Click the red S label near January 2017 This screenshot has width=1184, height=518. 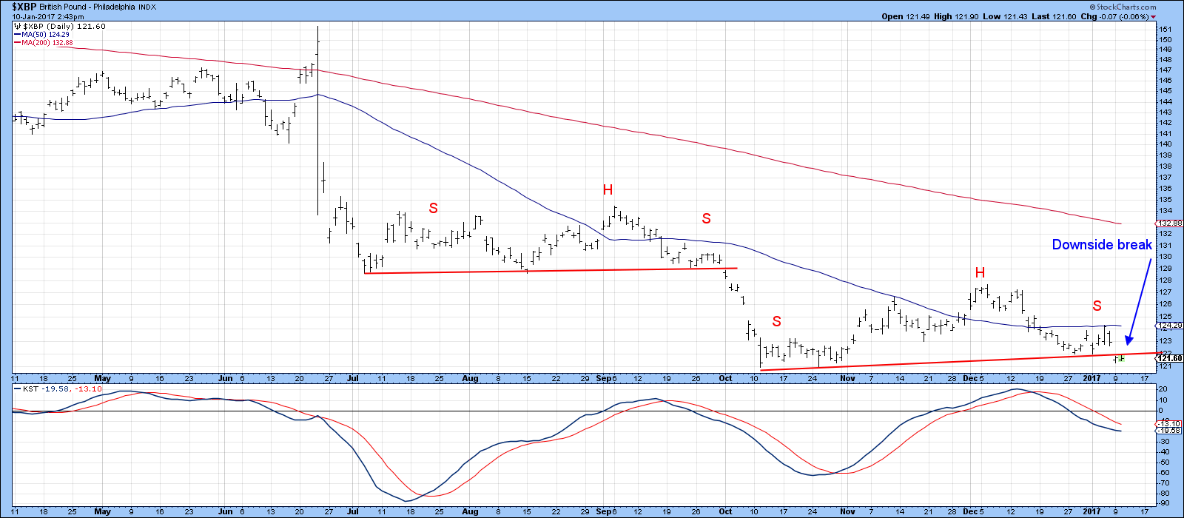(1097, 306)
